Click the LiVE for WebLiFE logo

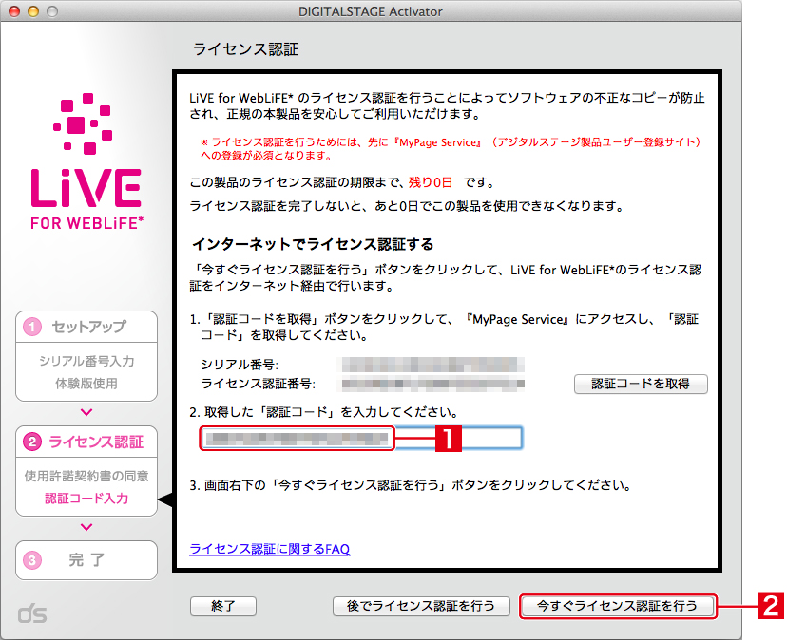pos(86,161)
